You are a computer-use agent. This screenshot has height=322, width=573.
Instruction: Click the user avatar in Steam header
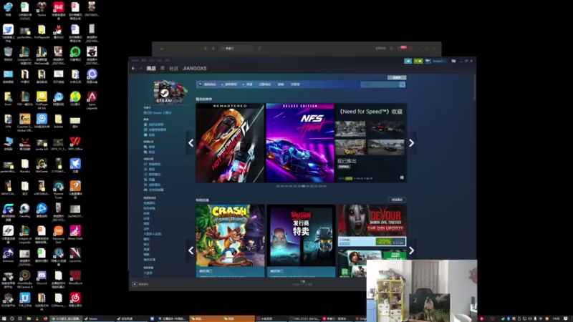pos(428,61)
